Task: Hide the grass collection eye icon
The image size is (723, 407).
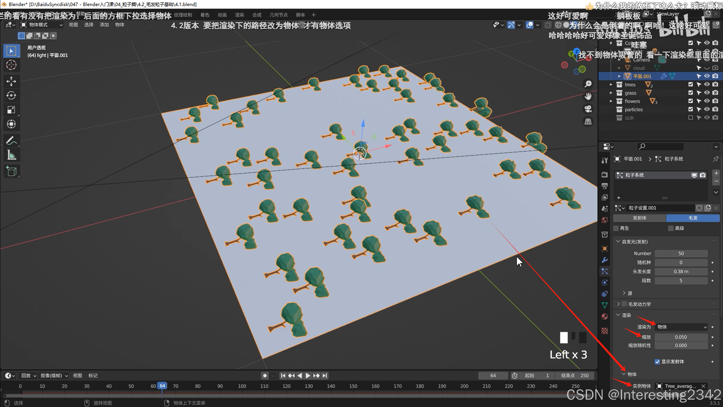Action: 707,93
